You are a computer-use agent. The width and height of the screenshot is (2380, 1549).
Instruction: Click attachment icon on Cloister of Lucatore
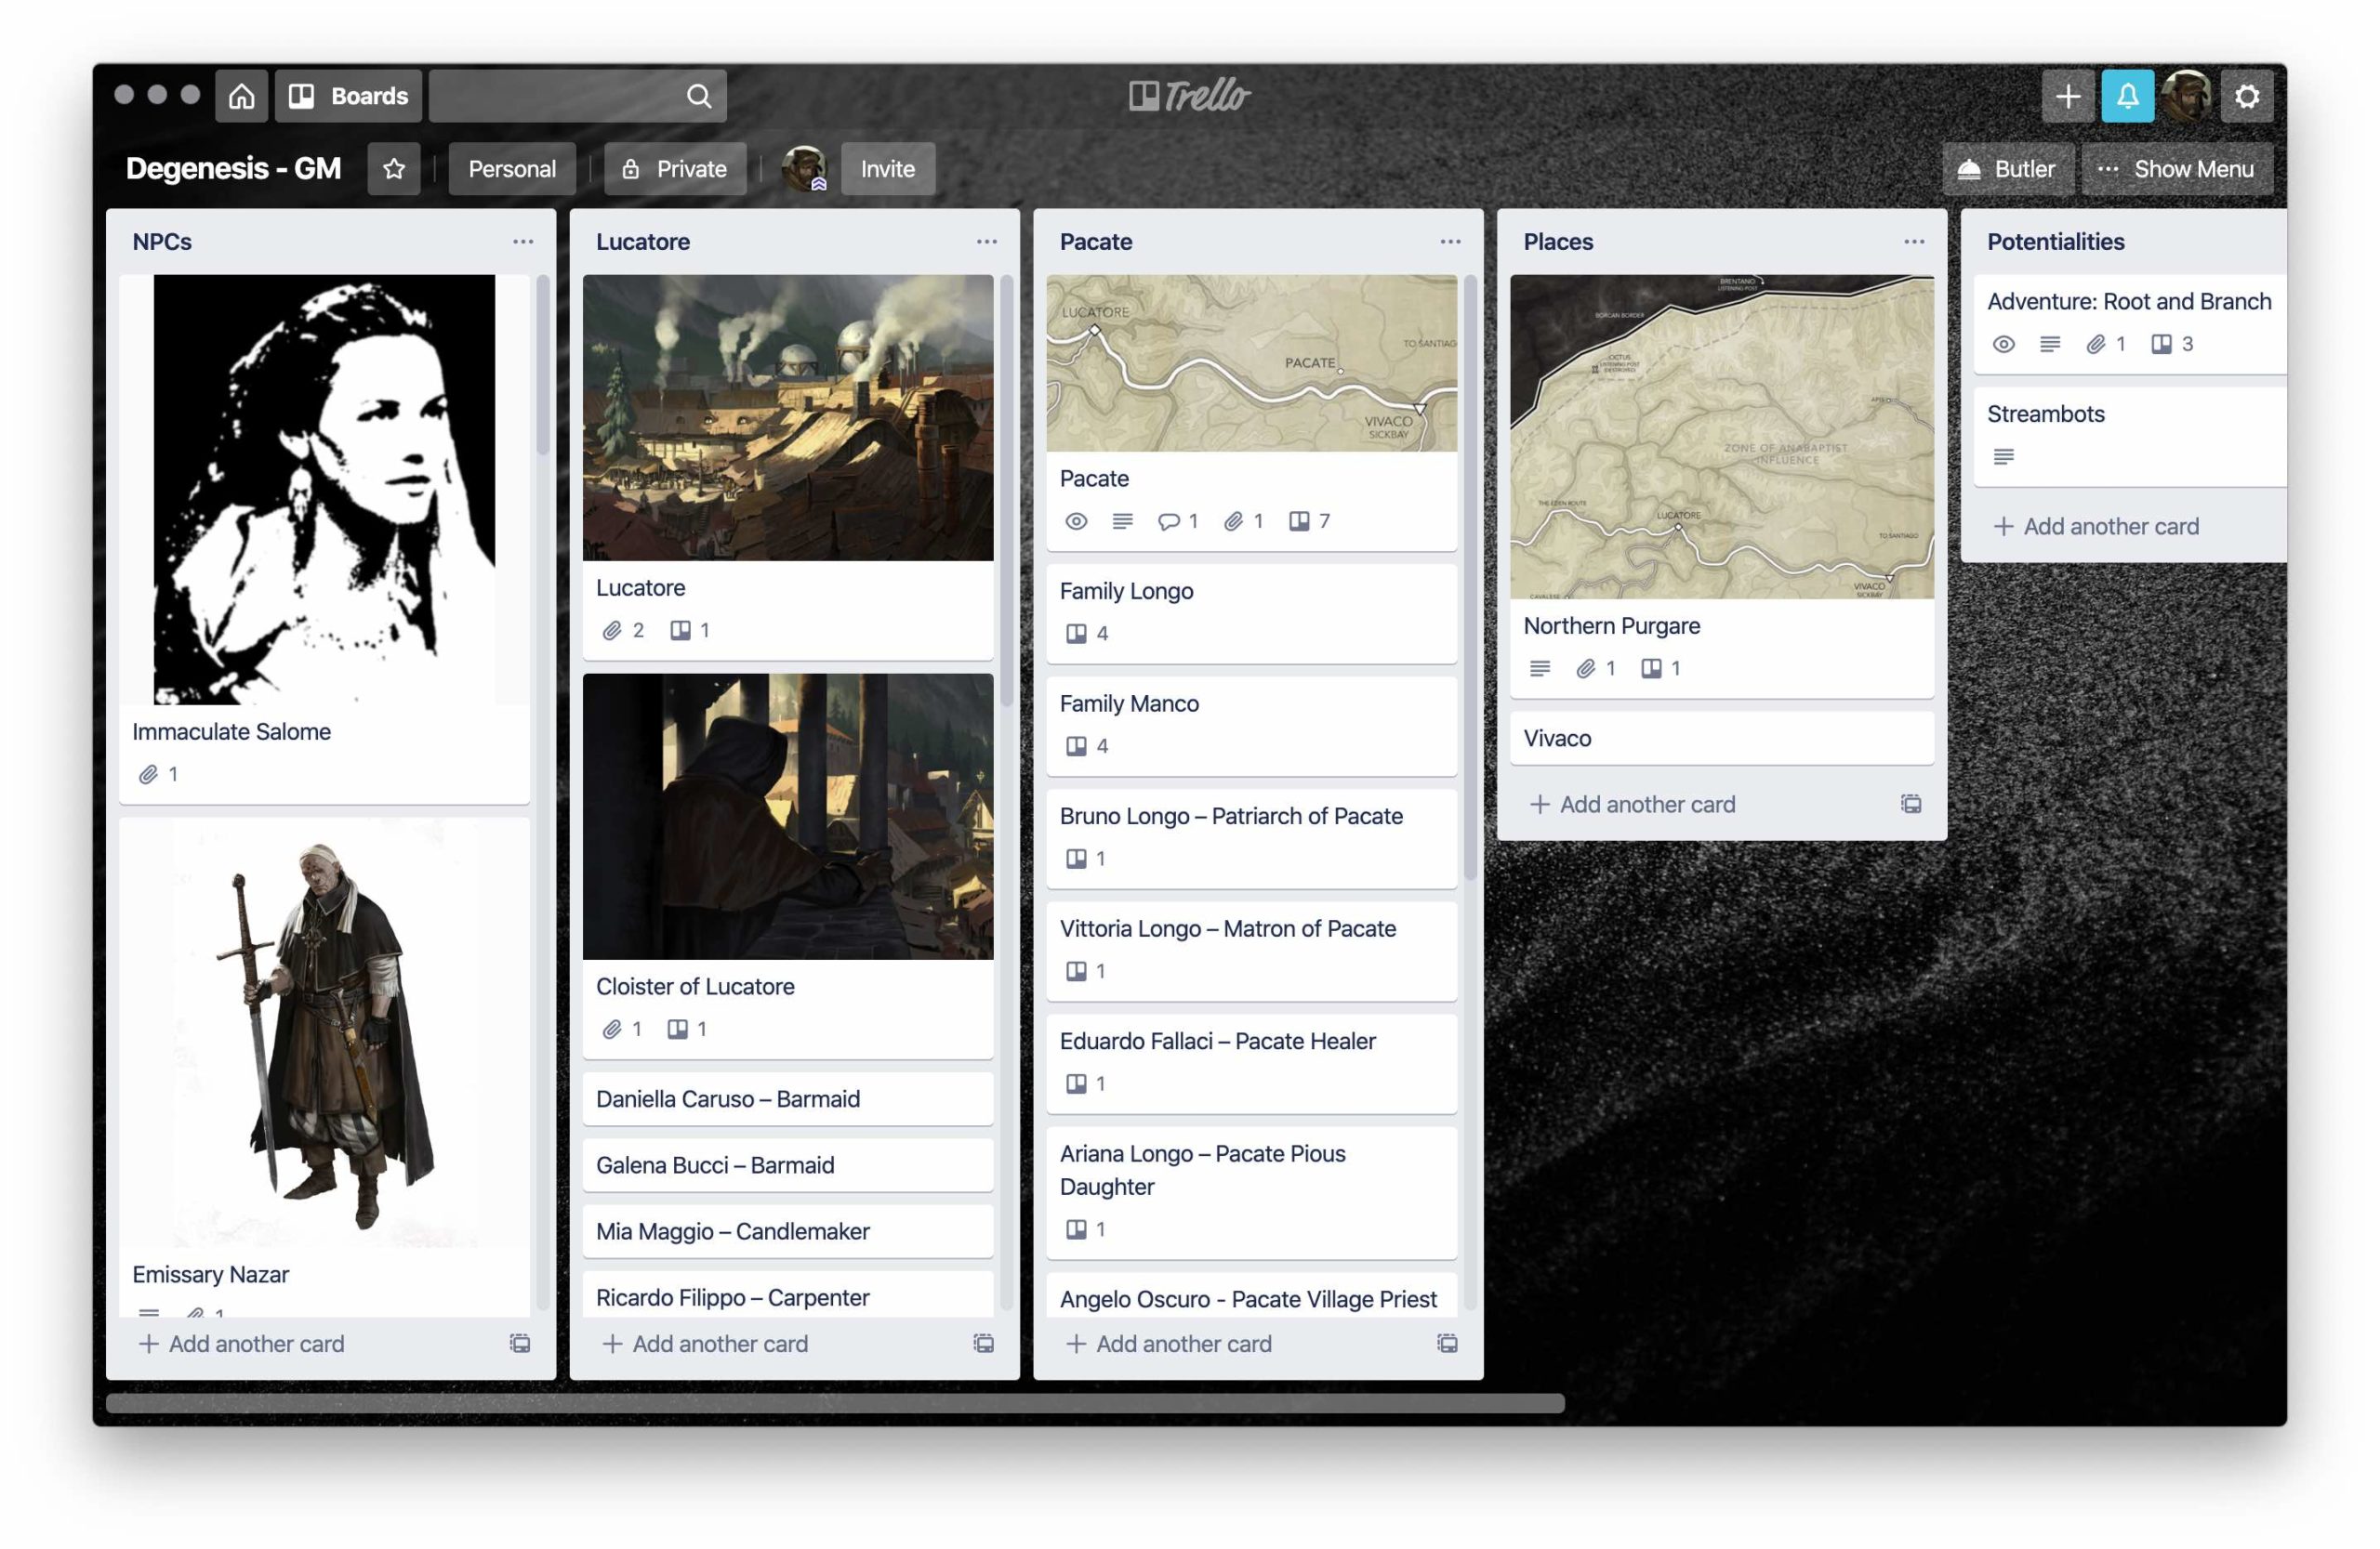tap(612, 1030)
